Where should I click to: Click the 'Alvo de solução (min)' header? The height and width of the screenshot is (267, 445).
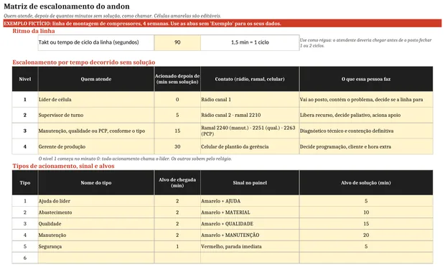(366, 183)
